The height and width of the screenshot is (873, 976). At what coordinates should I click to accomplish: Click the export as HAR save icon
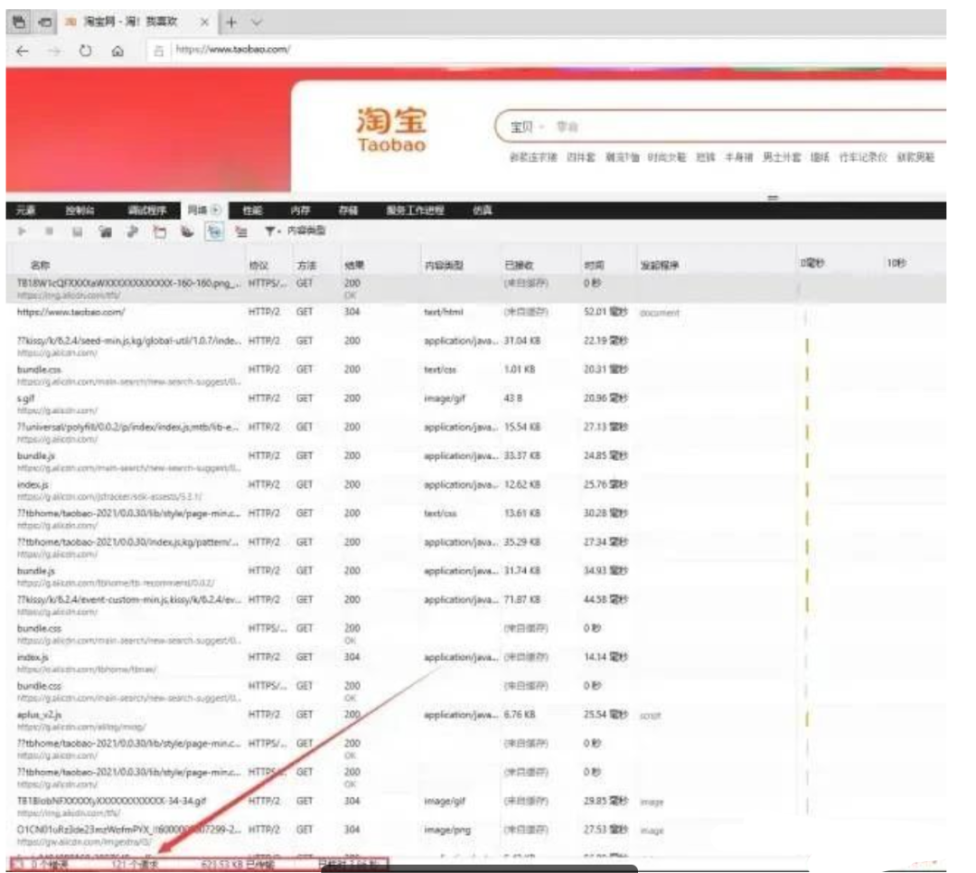pos(77,231)
